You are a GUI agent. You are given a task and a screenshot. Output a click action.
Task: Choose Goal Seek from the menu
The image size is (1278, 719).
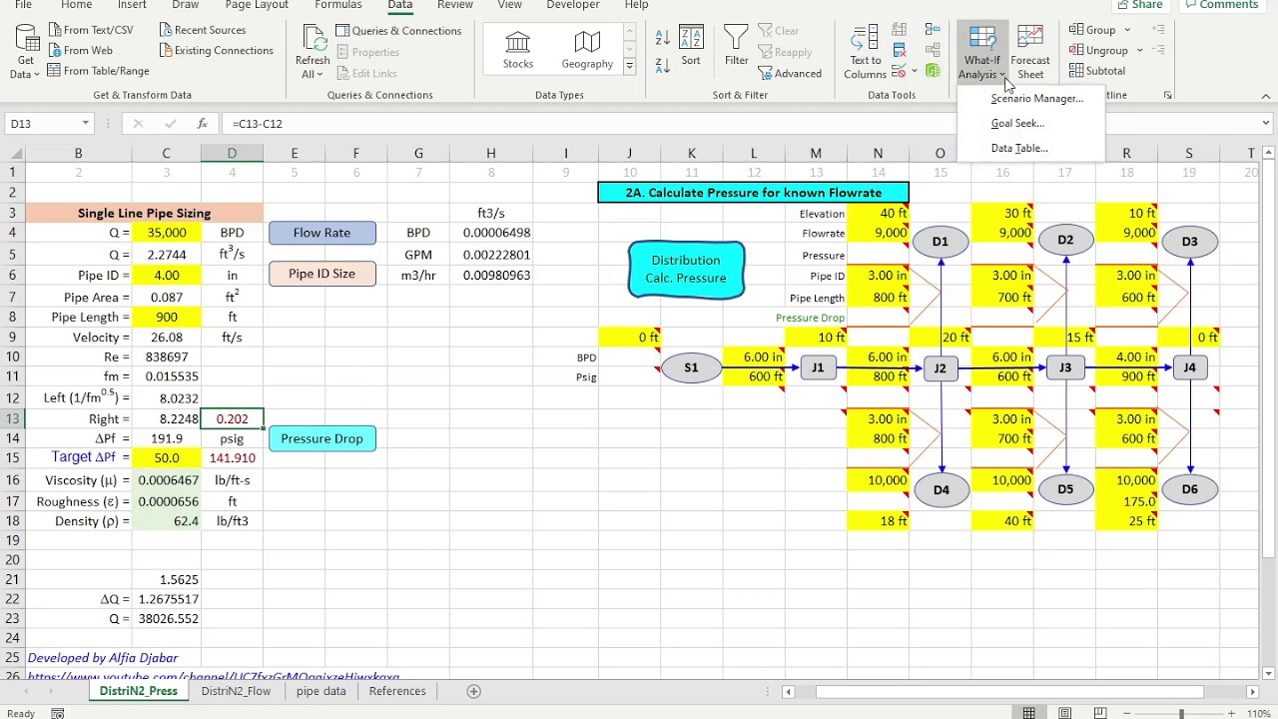(x=1017, y=123)
